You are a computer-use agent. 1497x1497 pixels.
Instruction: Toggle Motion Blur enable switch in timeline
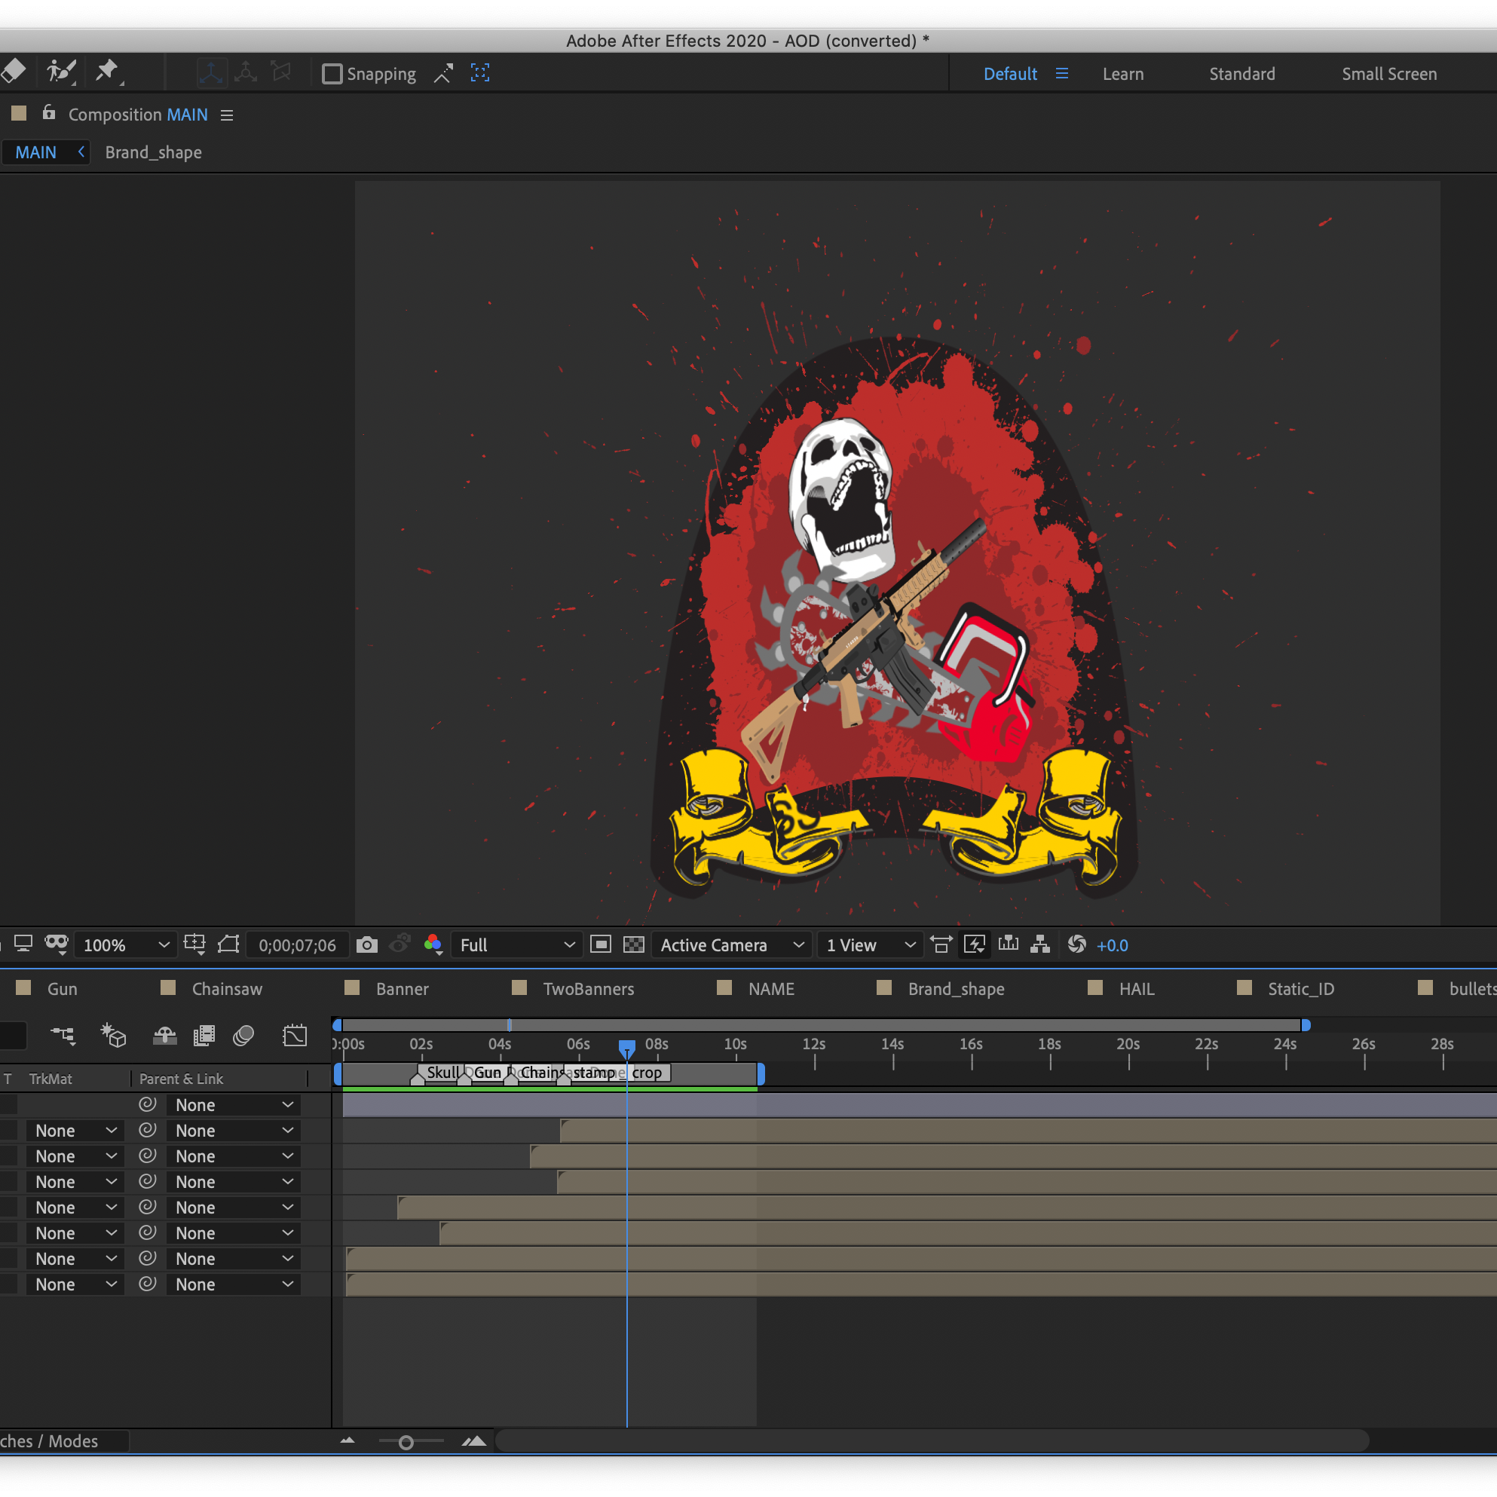click(243, 1036)
